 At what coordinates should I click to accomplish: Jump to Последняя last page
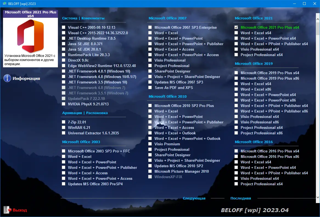(x=241, y=198)
